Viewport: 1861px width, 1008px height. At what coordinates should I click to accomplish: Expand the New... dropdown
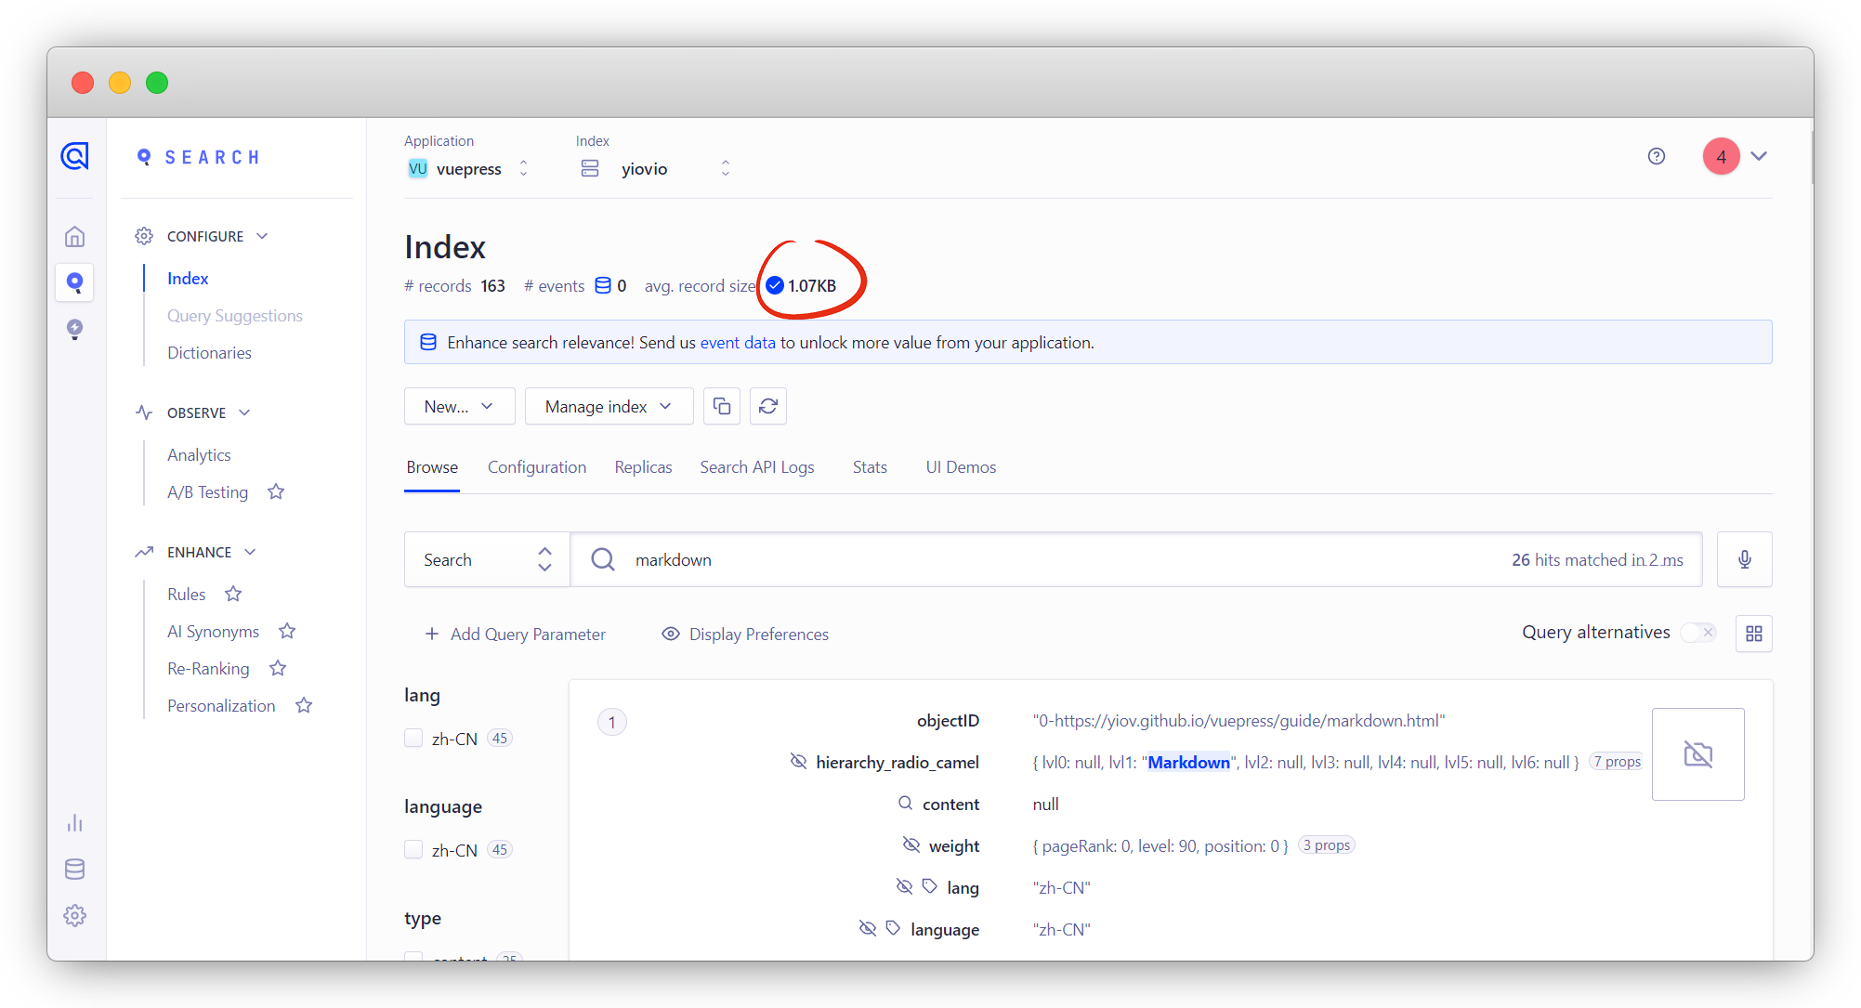(459, 406)
